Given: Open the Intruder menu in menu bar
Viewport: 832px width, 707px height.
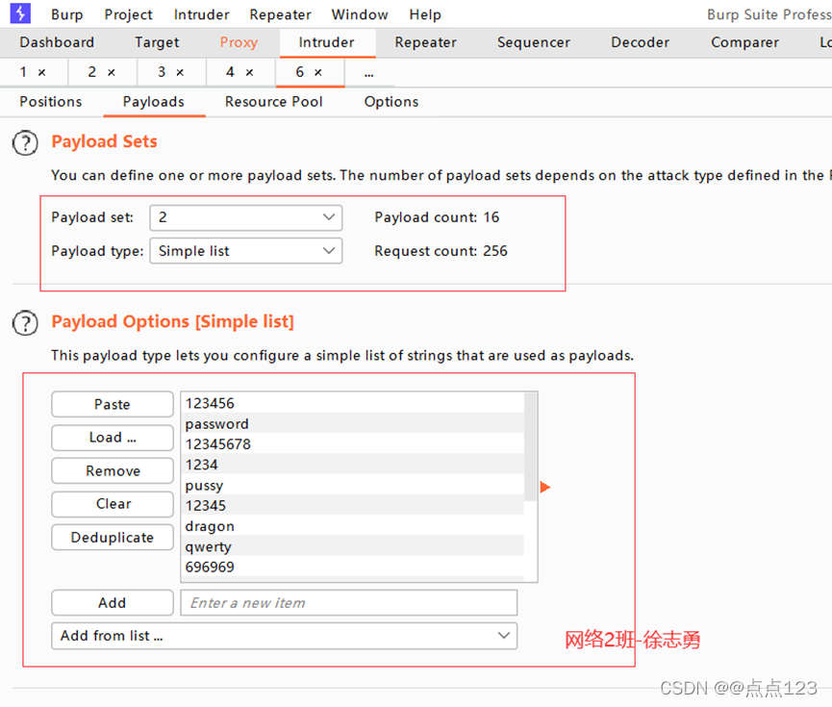Looking at the screenshot, I should point(201,14).
